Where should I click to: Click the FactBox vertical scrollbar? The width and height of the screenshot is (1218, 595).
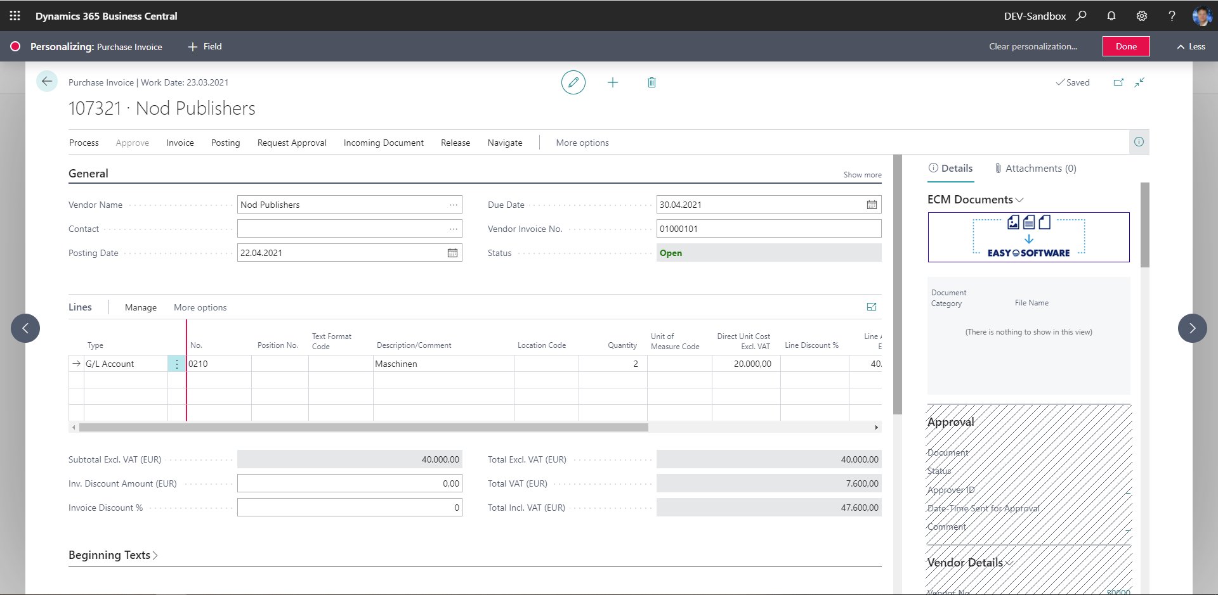1144,225
